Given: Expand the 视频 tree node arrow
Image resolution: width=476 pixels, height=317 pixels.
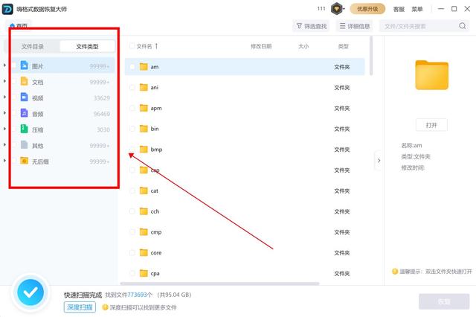Looking at the screenshot, I should click(4, 97).
